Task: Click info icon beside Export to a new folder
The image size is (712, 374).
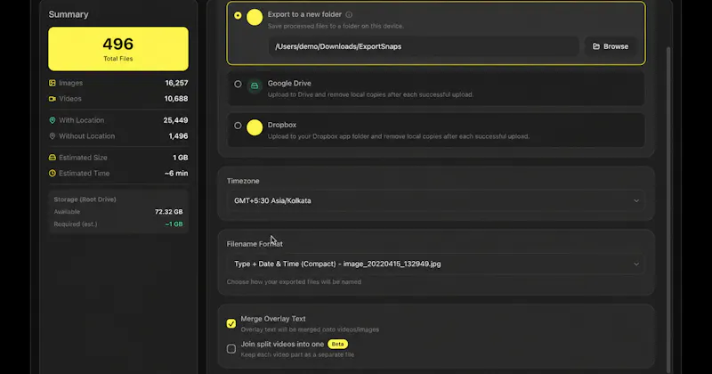Action: [349, 14]
